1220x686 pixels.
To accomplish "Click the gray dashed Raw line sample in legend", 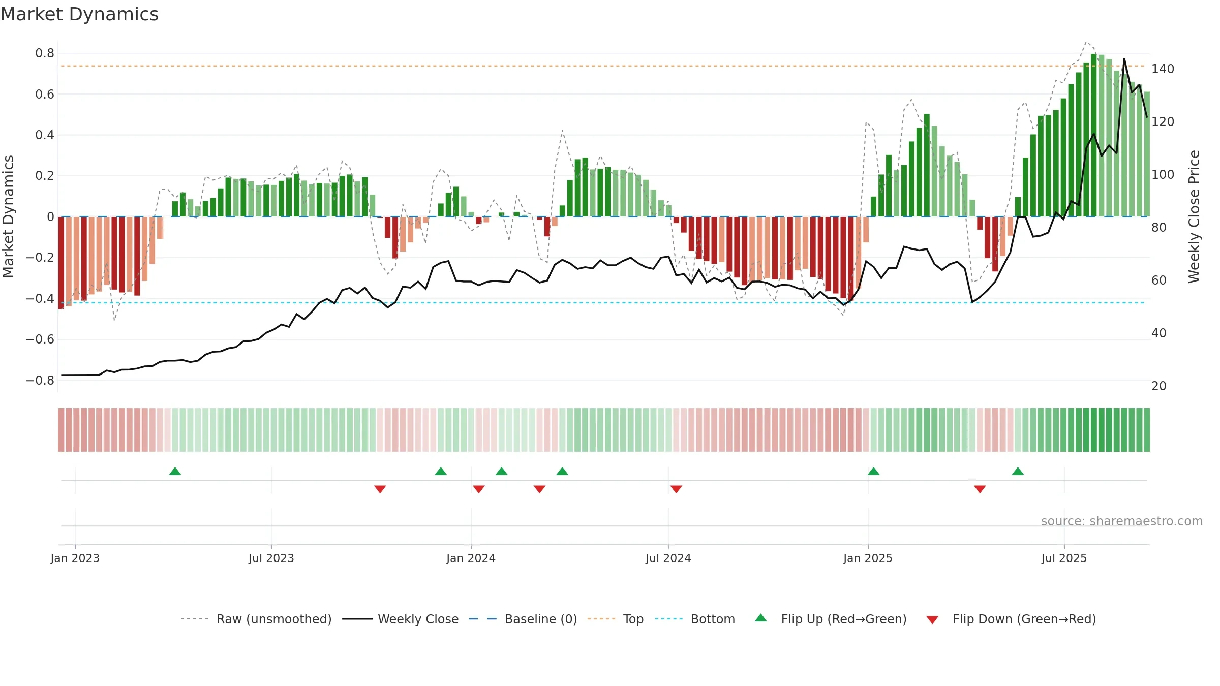I will coord(195,619).
